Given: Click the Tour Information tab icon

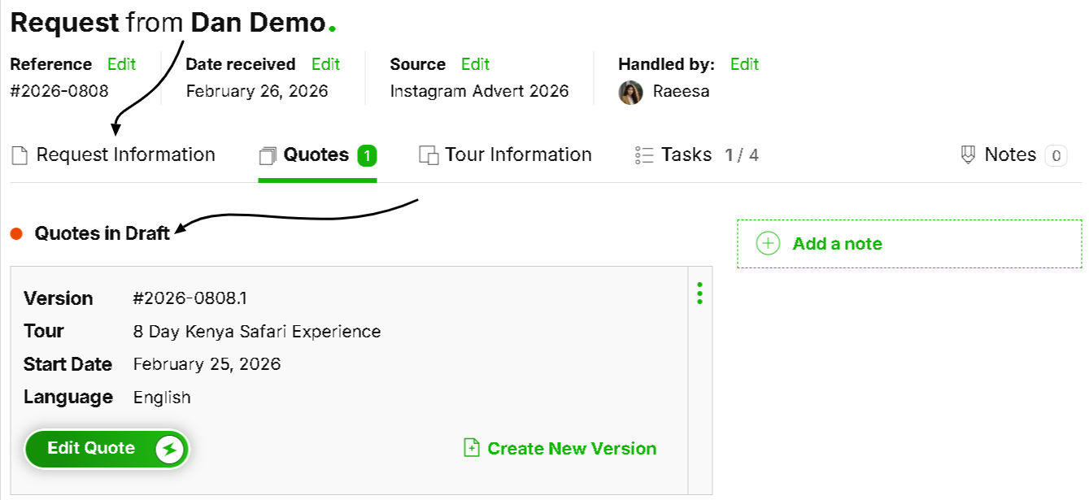Looking at the screenshot, I should pos(429,155).
